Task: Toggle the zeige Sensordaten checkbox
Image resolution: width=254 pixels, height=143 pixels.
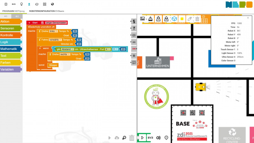Action: (x=42, y=23)
